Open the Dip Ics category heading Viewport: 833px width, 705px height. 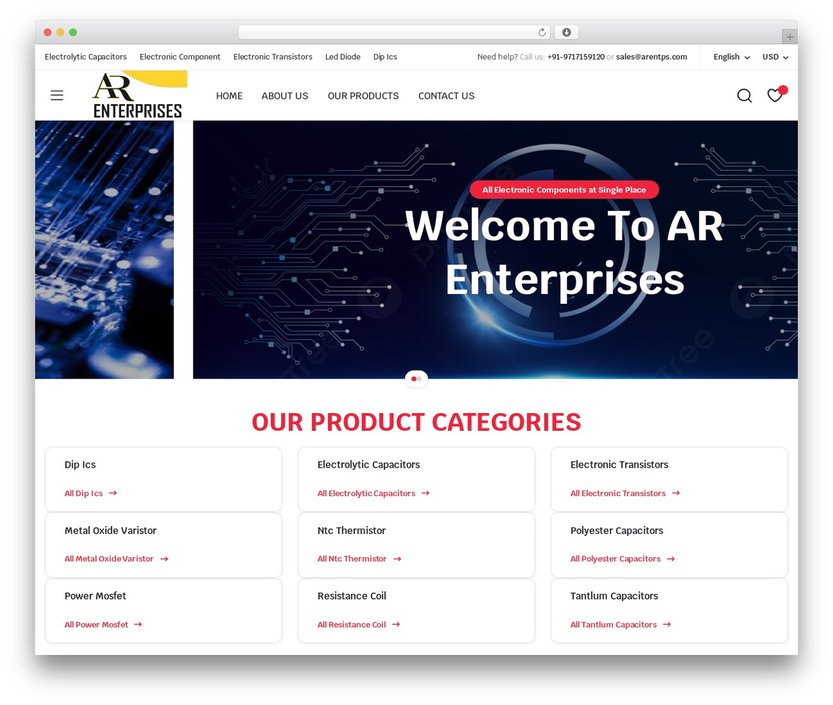80,465
